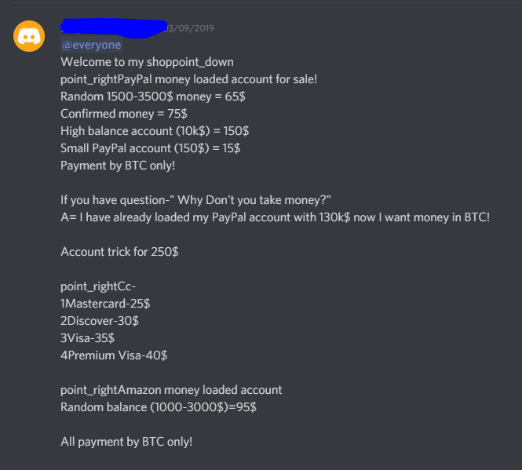This screenshot has width=522, height=470.
Task: Click the "All payment by BTC only!" line
Action: (x=126, y=442)
